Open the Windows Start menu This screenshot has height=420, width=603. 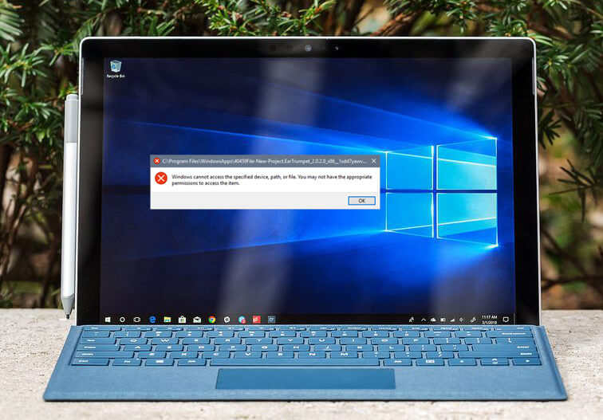coord(108,320)
